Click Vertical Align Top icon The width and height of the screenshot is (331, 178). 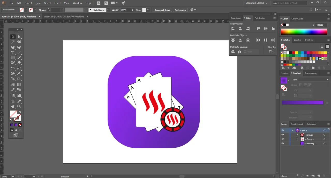click(x=258, y=29)
